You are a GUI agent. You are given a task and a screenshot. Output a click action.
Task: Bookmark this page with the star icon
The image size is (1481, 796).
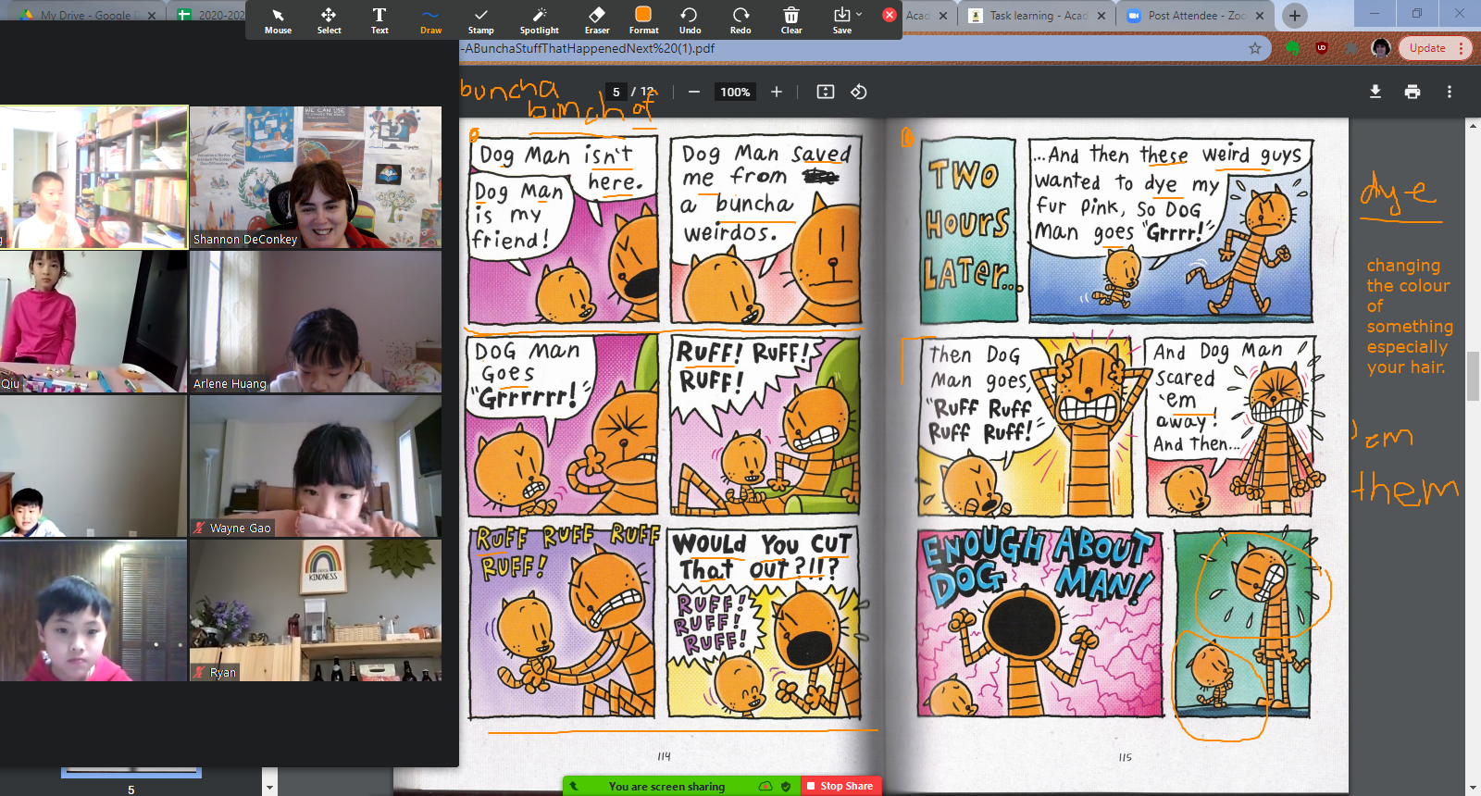coord(1255,48)
